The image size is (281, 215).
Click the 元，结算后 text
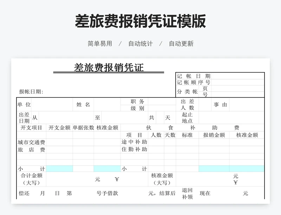(162, 193)
